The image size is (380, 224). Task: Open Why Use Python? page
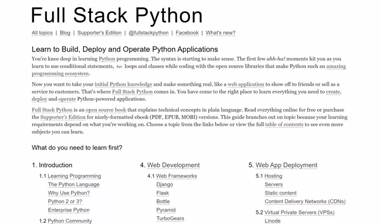pyautogui.click(x=69, y=193)
